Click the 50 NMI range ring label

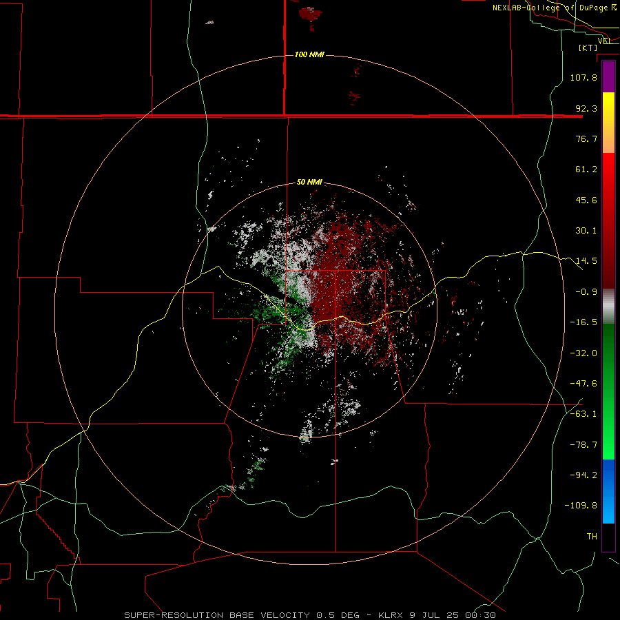tap(309, 183)
